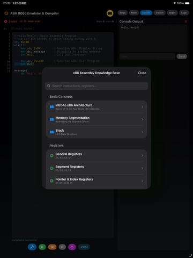Select the Console tab
Image resolution: width=193 pixels, height=258 pixels.
(146, 13)
